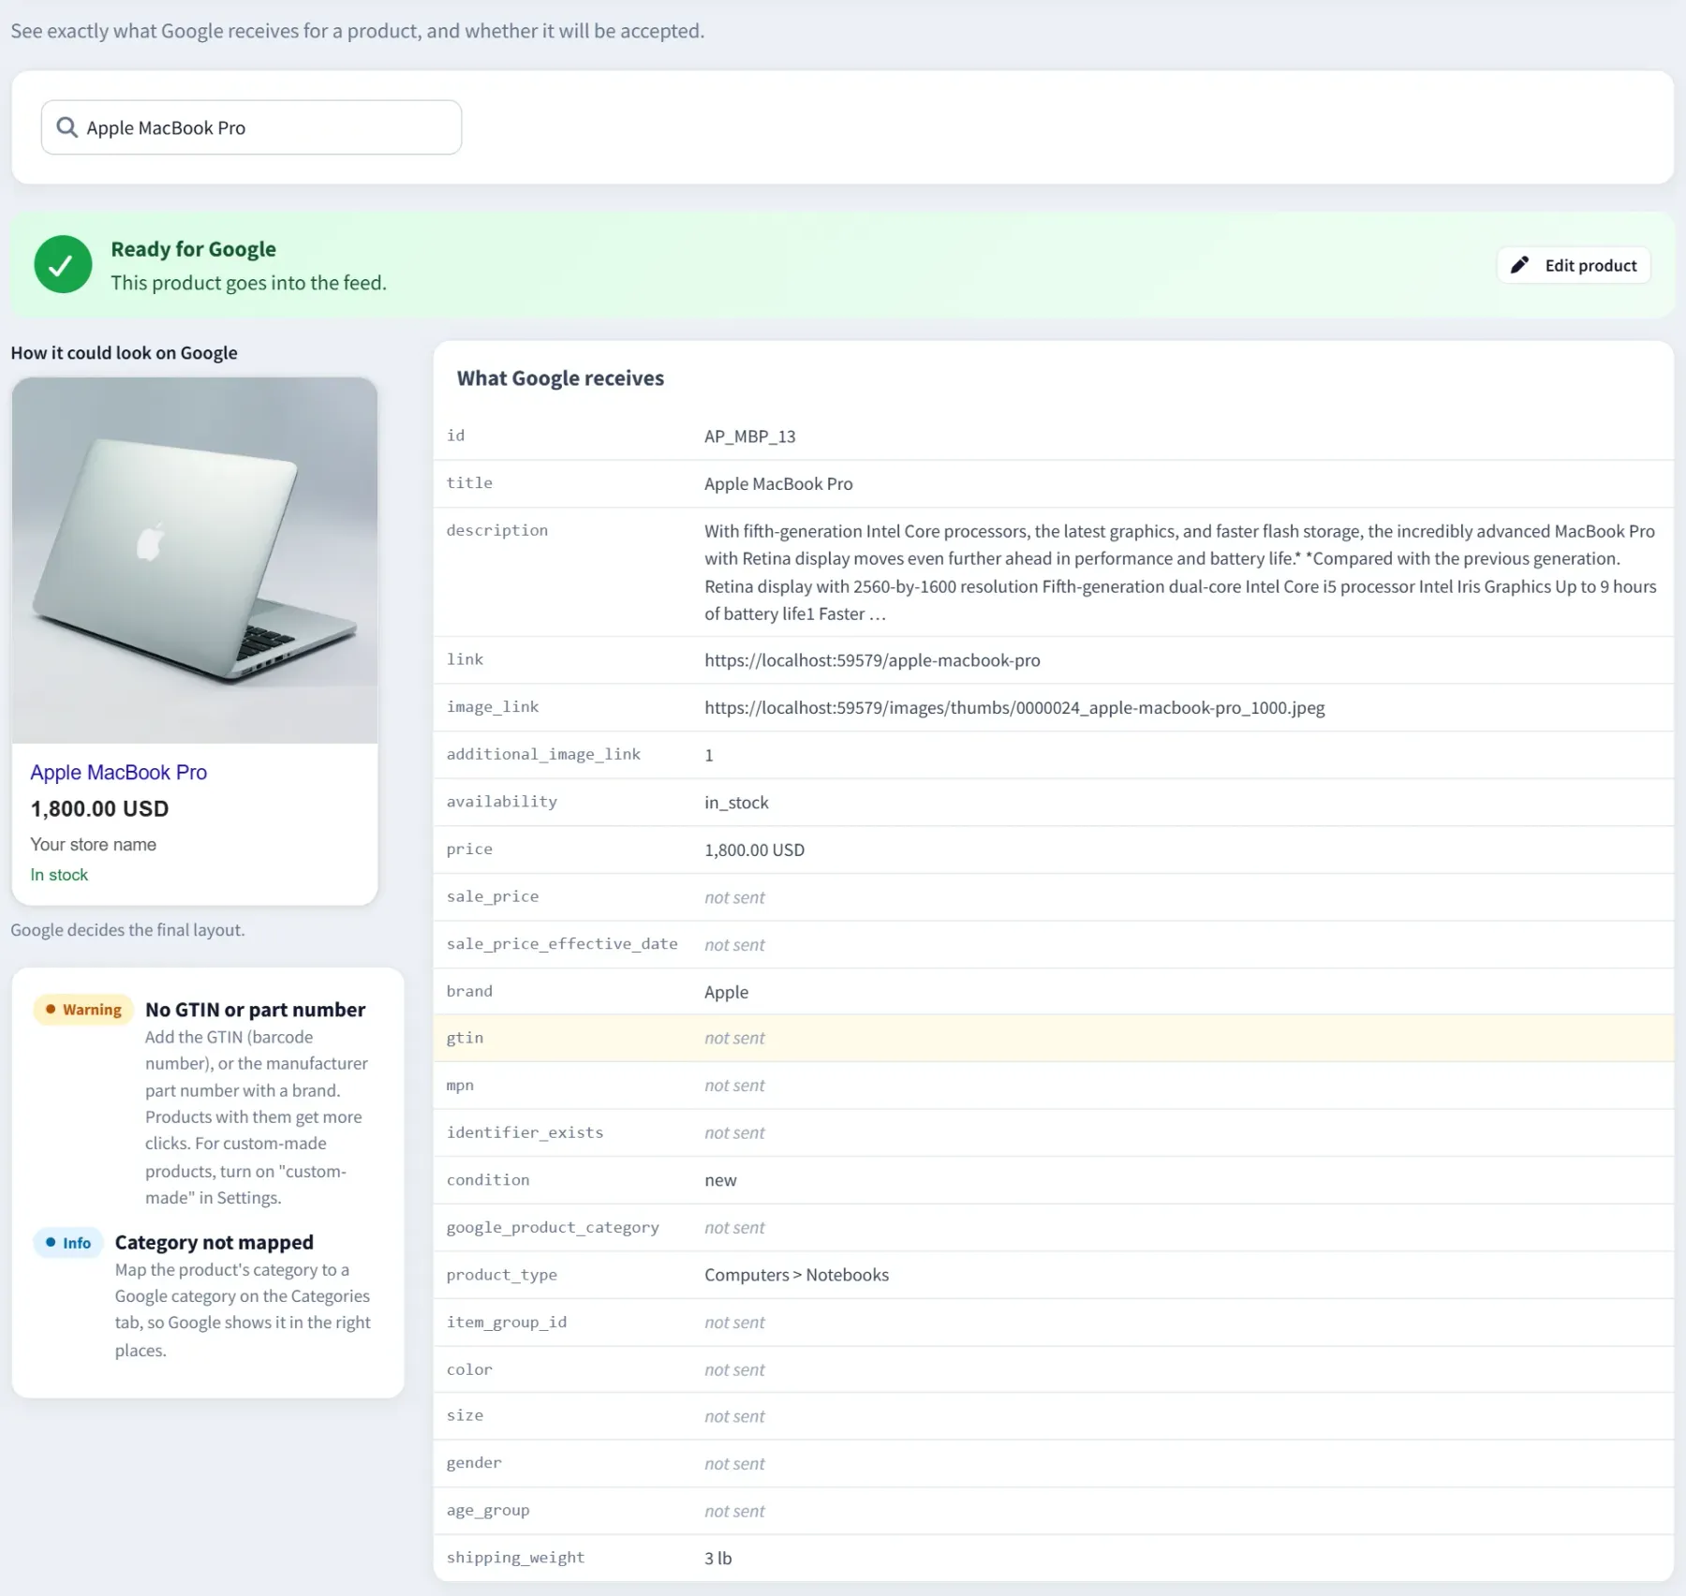1686x1596 pixels.
Task: Open the Edit product button
Action: [x=1574, y=265]
